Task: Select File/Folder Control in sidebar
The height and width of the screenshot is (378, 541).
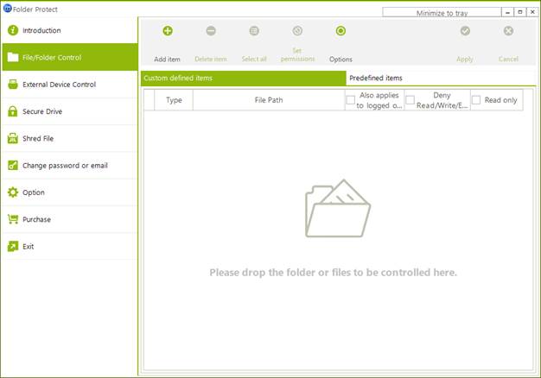Action: coord(70,57)
